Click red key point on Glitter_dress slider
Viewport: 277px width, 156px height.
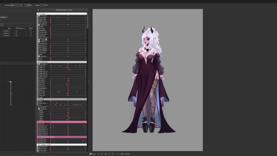coord(57,103)
